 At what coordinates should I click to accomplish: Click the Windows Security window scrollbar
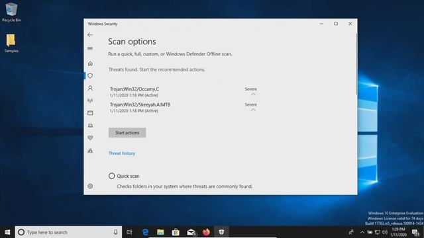[x=356, y=65]
